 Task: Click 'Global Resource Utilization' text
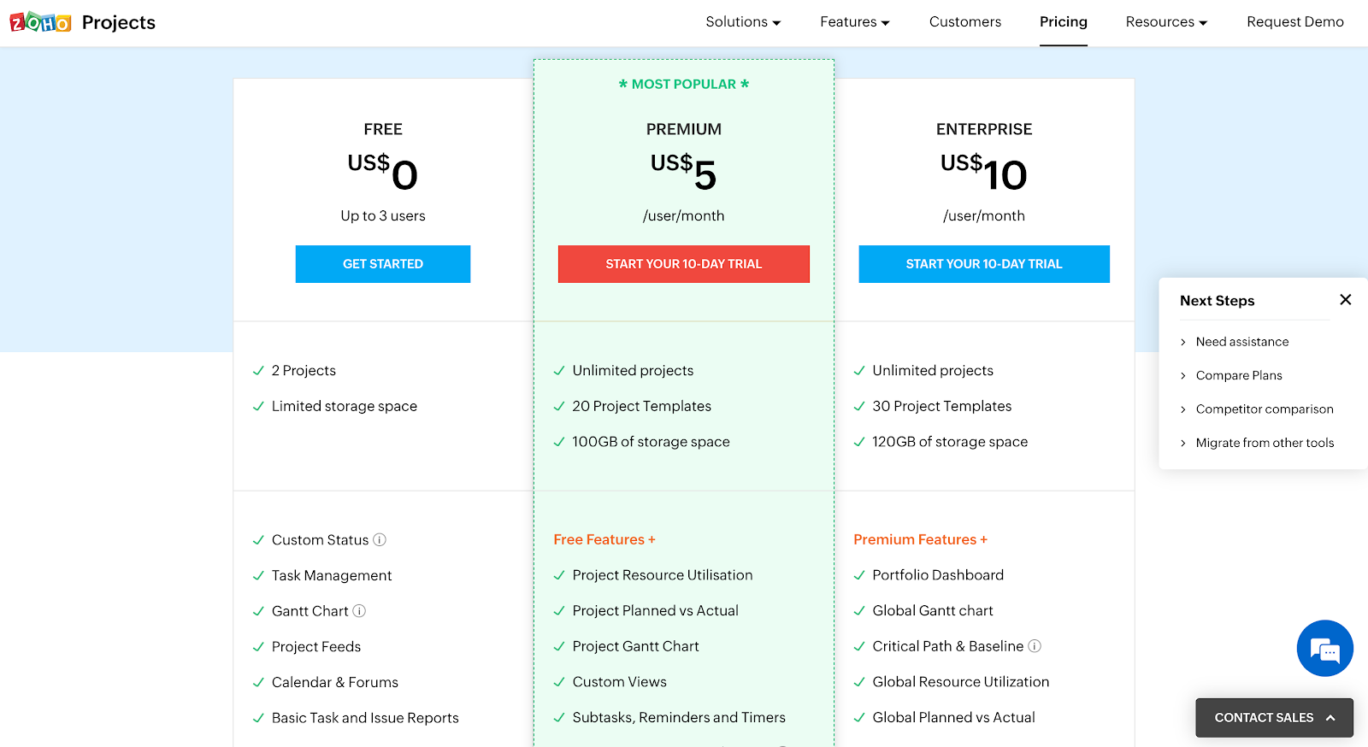point(961,682)
